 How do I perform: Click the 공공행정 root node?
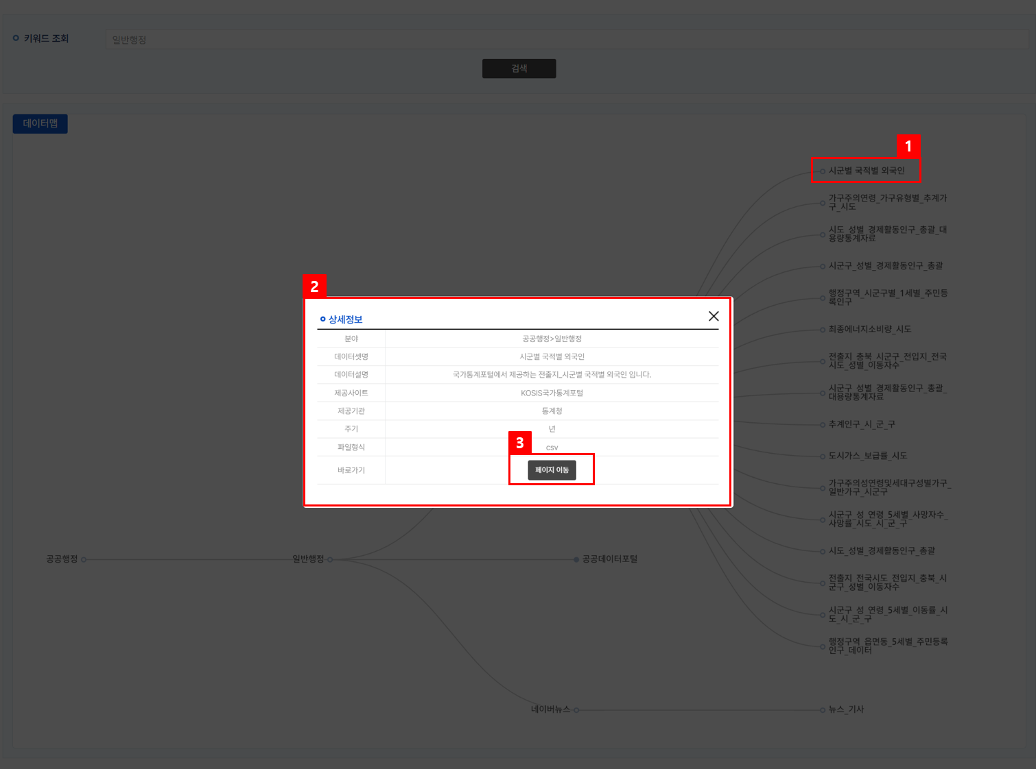[x=62, y=559]
